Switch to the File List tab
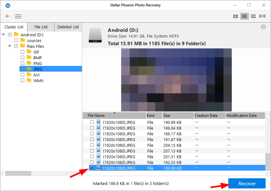 pyautogui.click(x=41, y=27)
